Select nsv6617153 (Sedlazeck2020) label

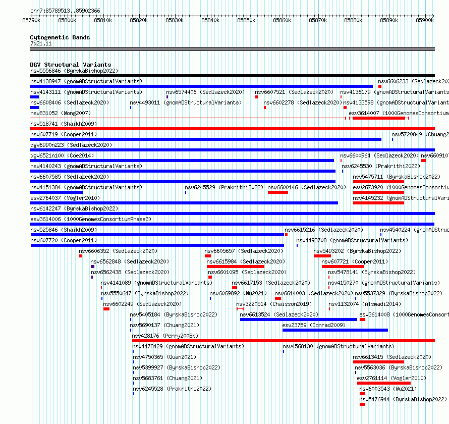(x=271, y=283)
